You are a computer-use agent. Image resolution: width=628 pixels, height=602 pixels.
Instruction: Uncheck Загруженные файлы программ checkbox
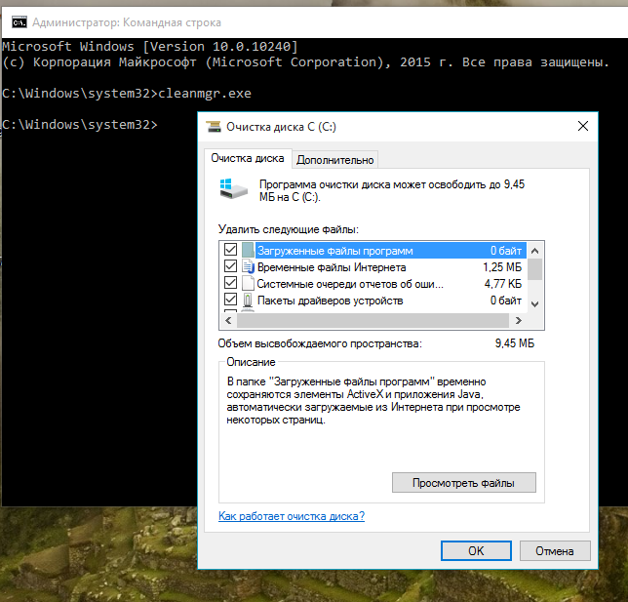231,250
